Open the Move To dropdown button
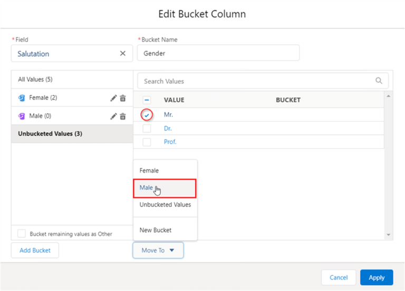Viewport: 405px width, 291px height. 158,250
